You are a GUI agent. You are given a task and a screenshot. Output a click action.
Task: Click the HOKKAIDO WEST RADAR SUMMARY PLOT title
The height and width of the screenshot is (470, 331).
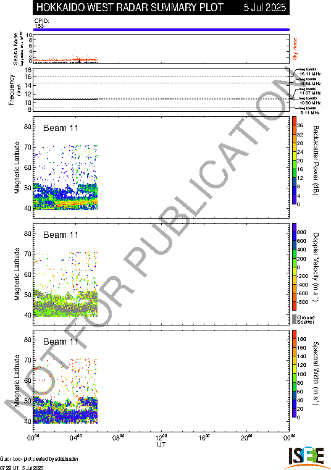point(130,7)
